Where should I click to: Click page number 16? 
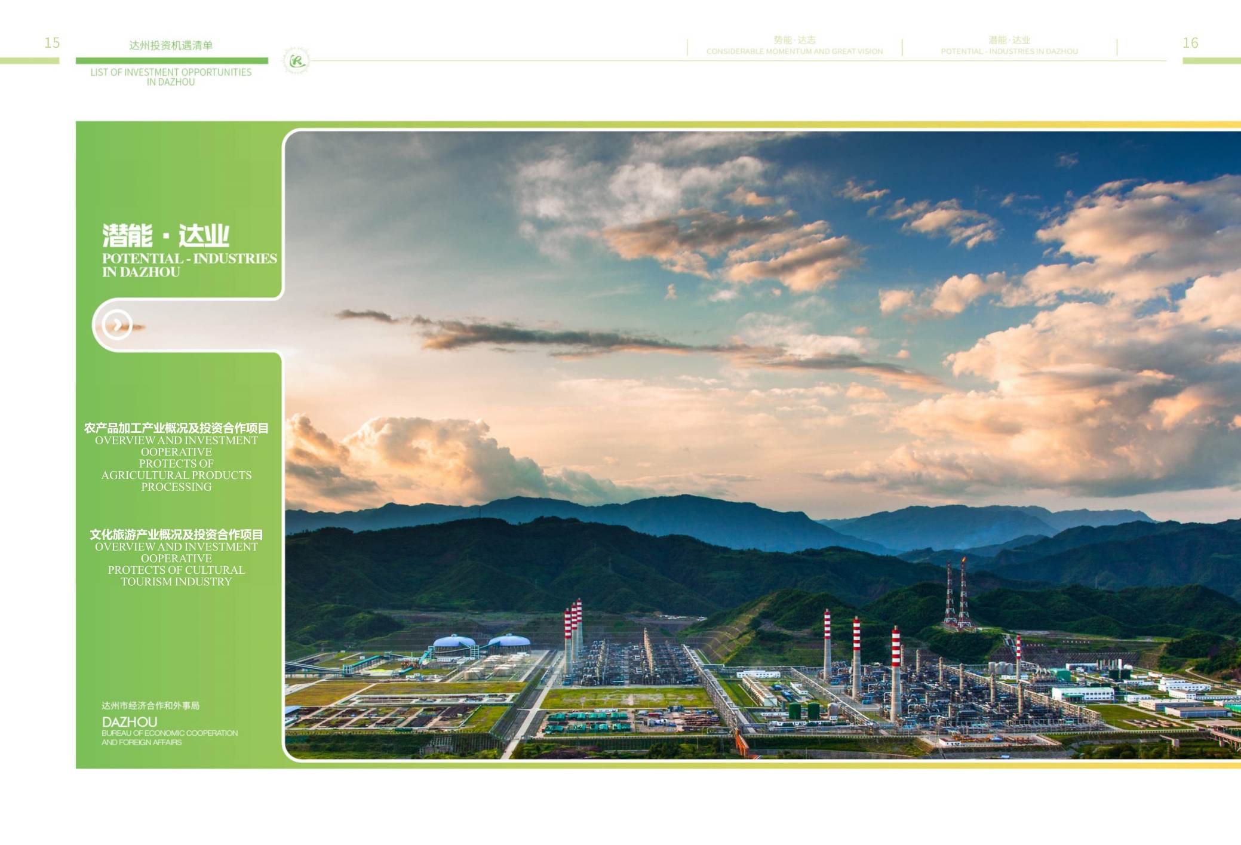point(1190,43)
